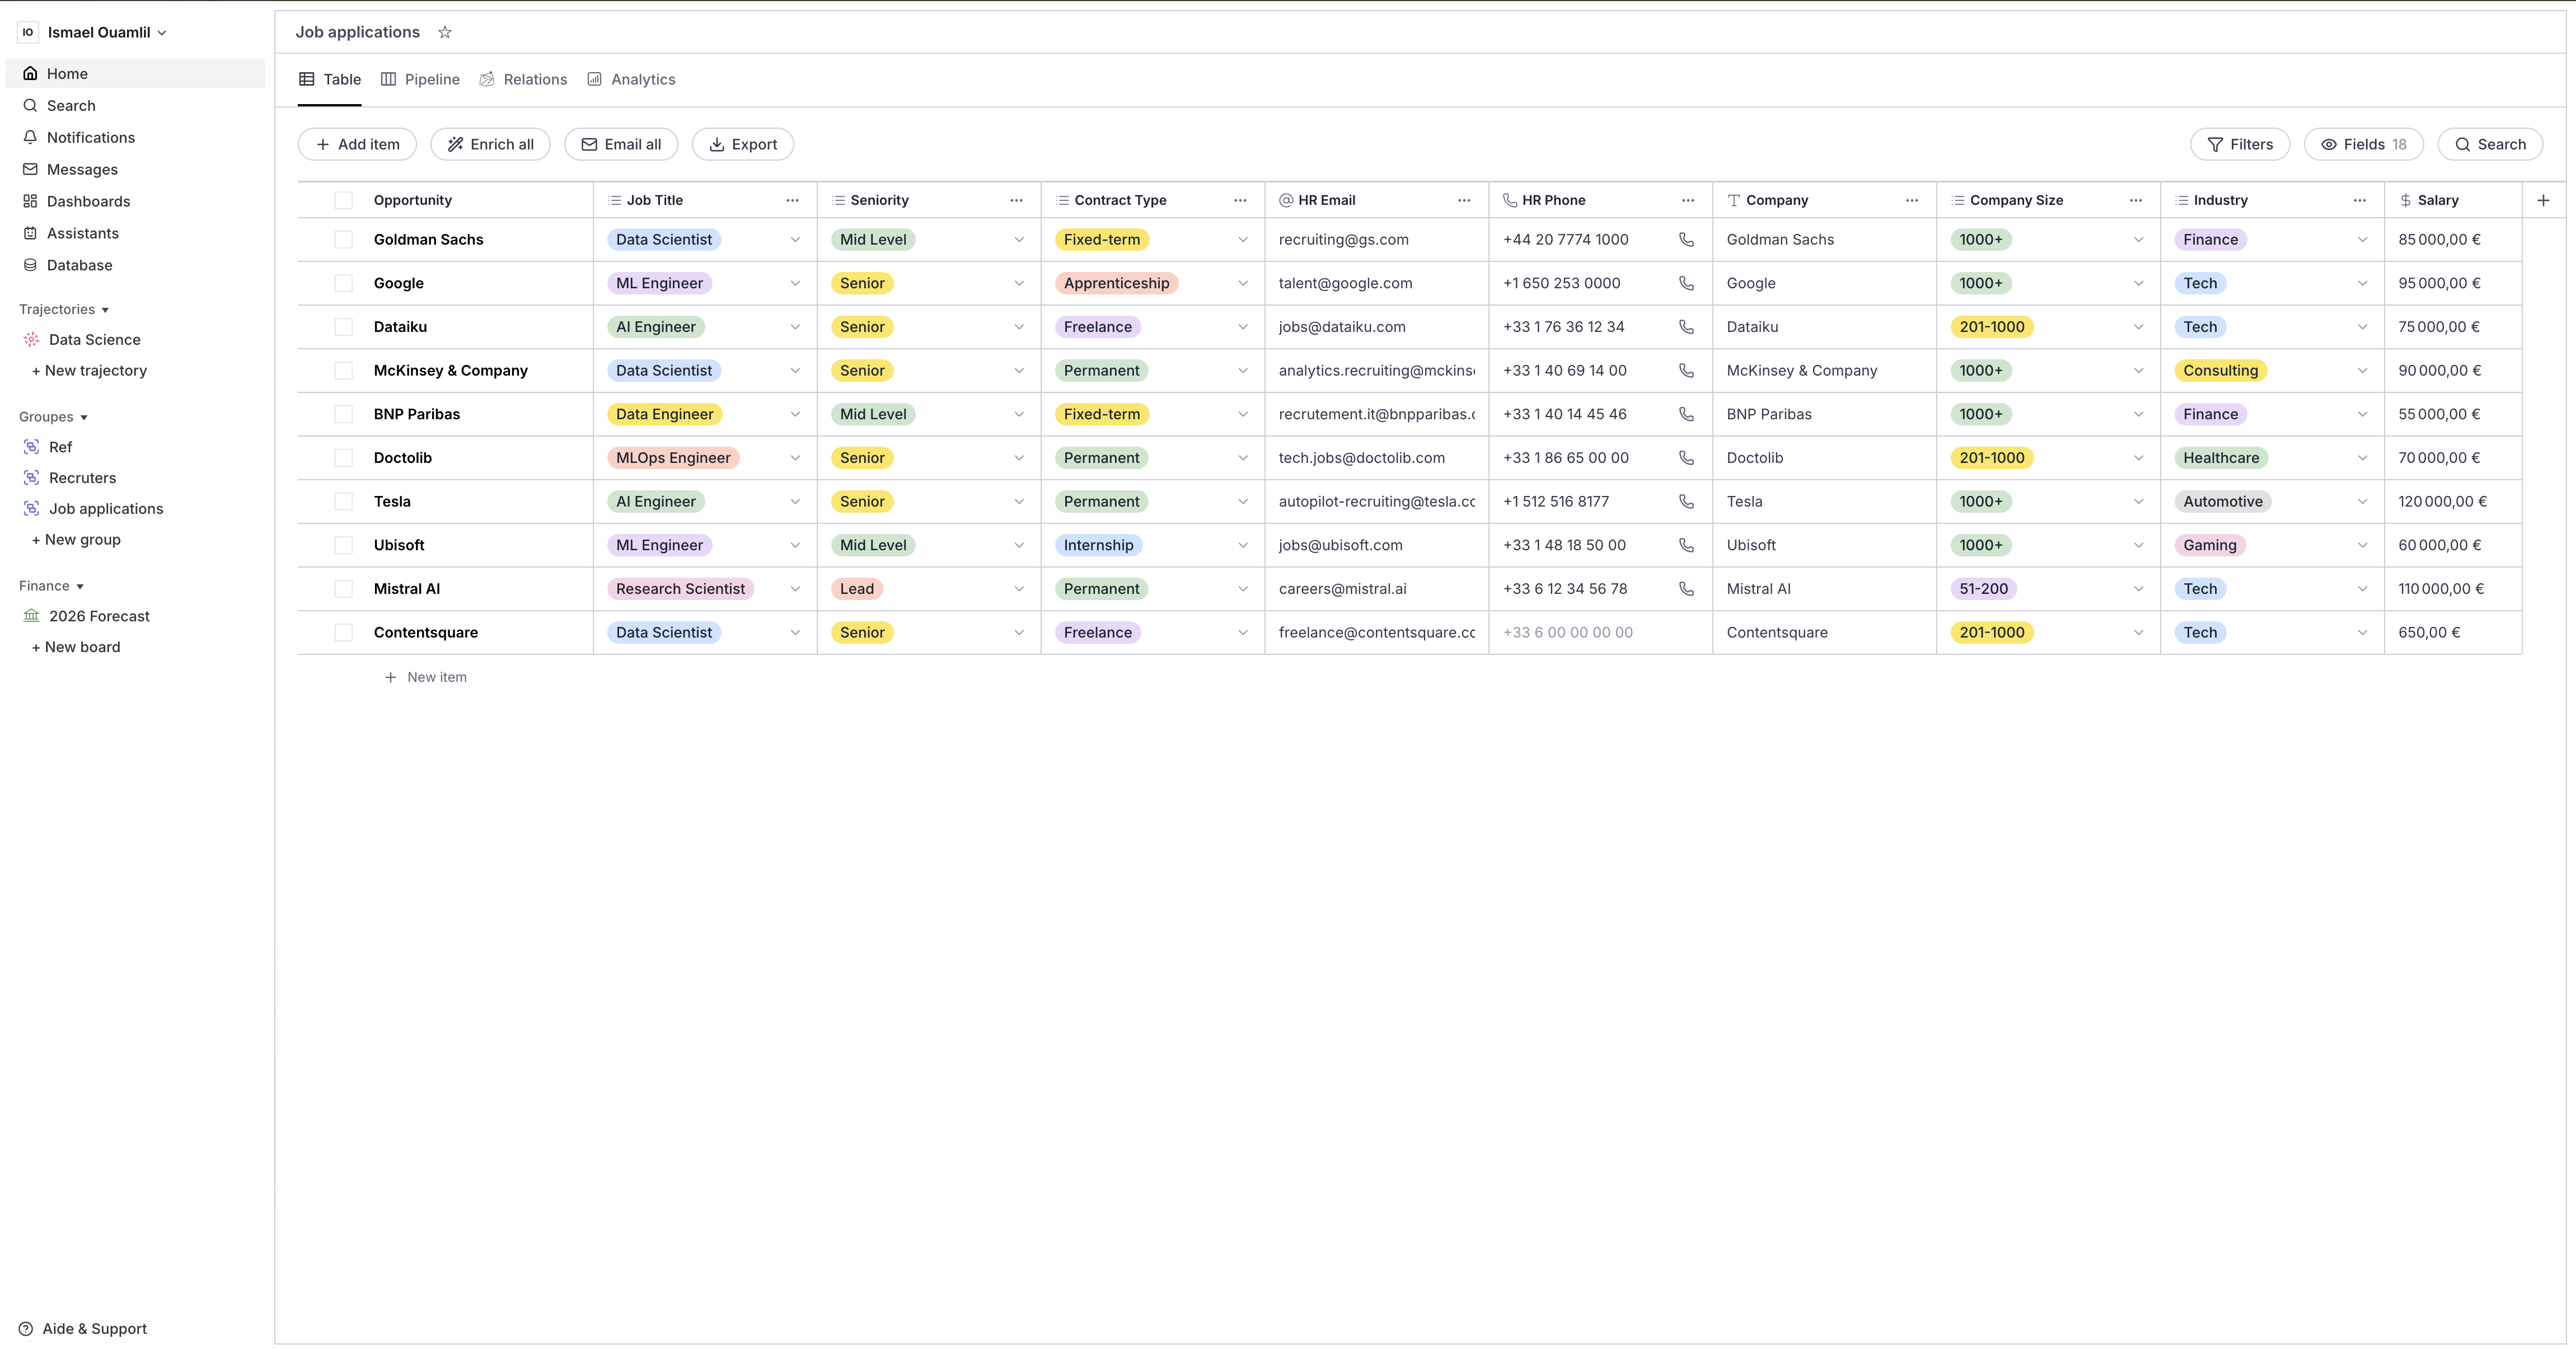Star the Job applications board
This screenshot has width=2576, height=1349.
[x=445, y=32]
